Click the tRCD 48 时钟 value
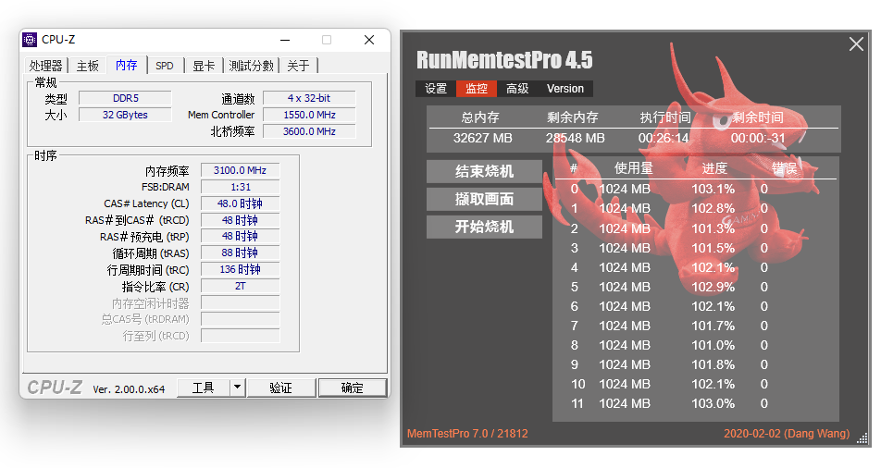Screen dimensions: 881x468 [x=240, y=220]
